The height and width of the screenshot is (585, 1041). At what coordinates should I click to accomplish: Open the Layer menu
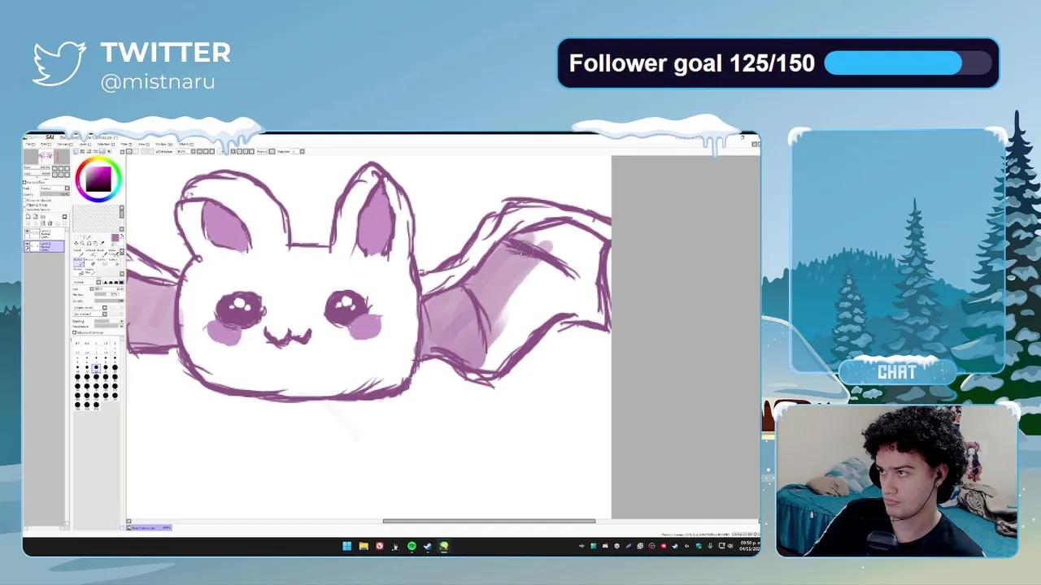pos(84,145)
